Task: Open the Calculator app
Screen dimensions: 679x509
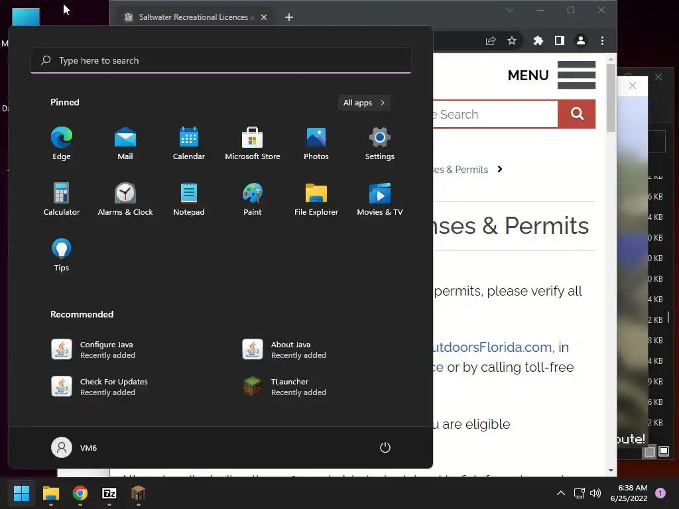Action: [x=62, y=199]
